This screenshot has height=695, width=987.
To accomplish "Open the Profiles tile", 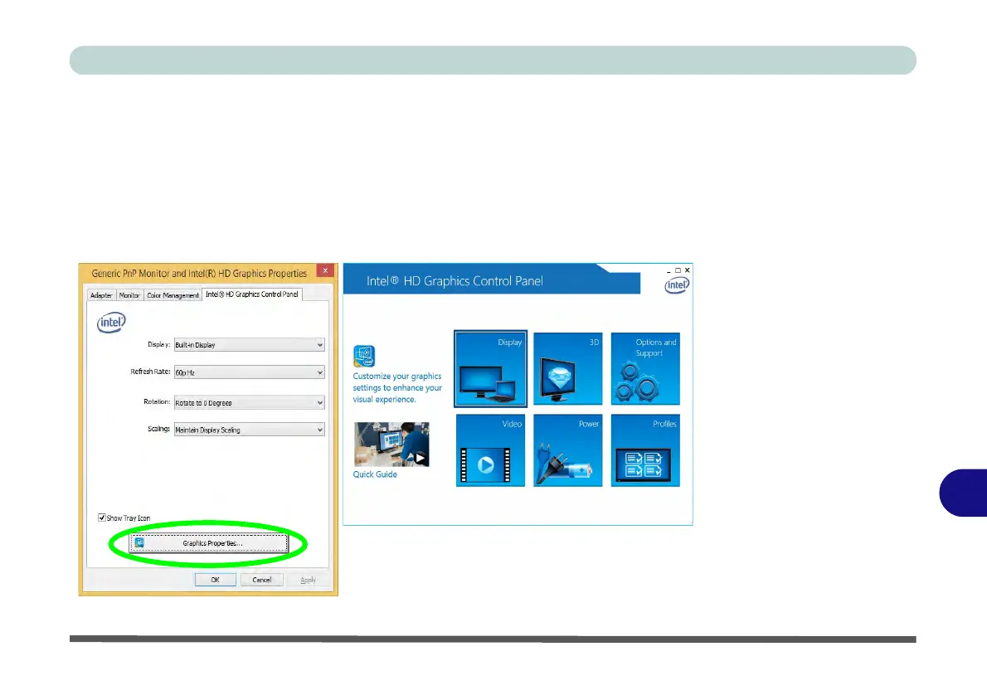I will tap(645, 450).
